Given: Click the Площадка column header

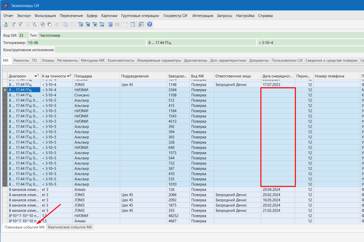Looking at the screenshot, I should 96,76.
